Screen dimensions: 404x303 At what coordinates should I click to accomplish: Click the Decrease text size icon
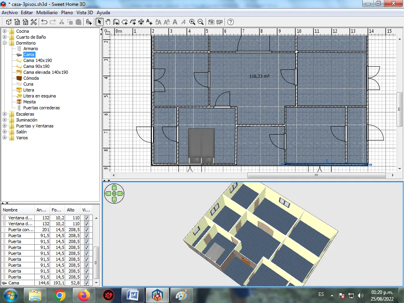tap(167, 22)
